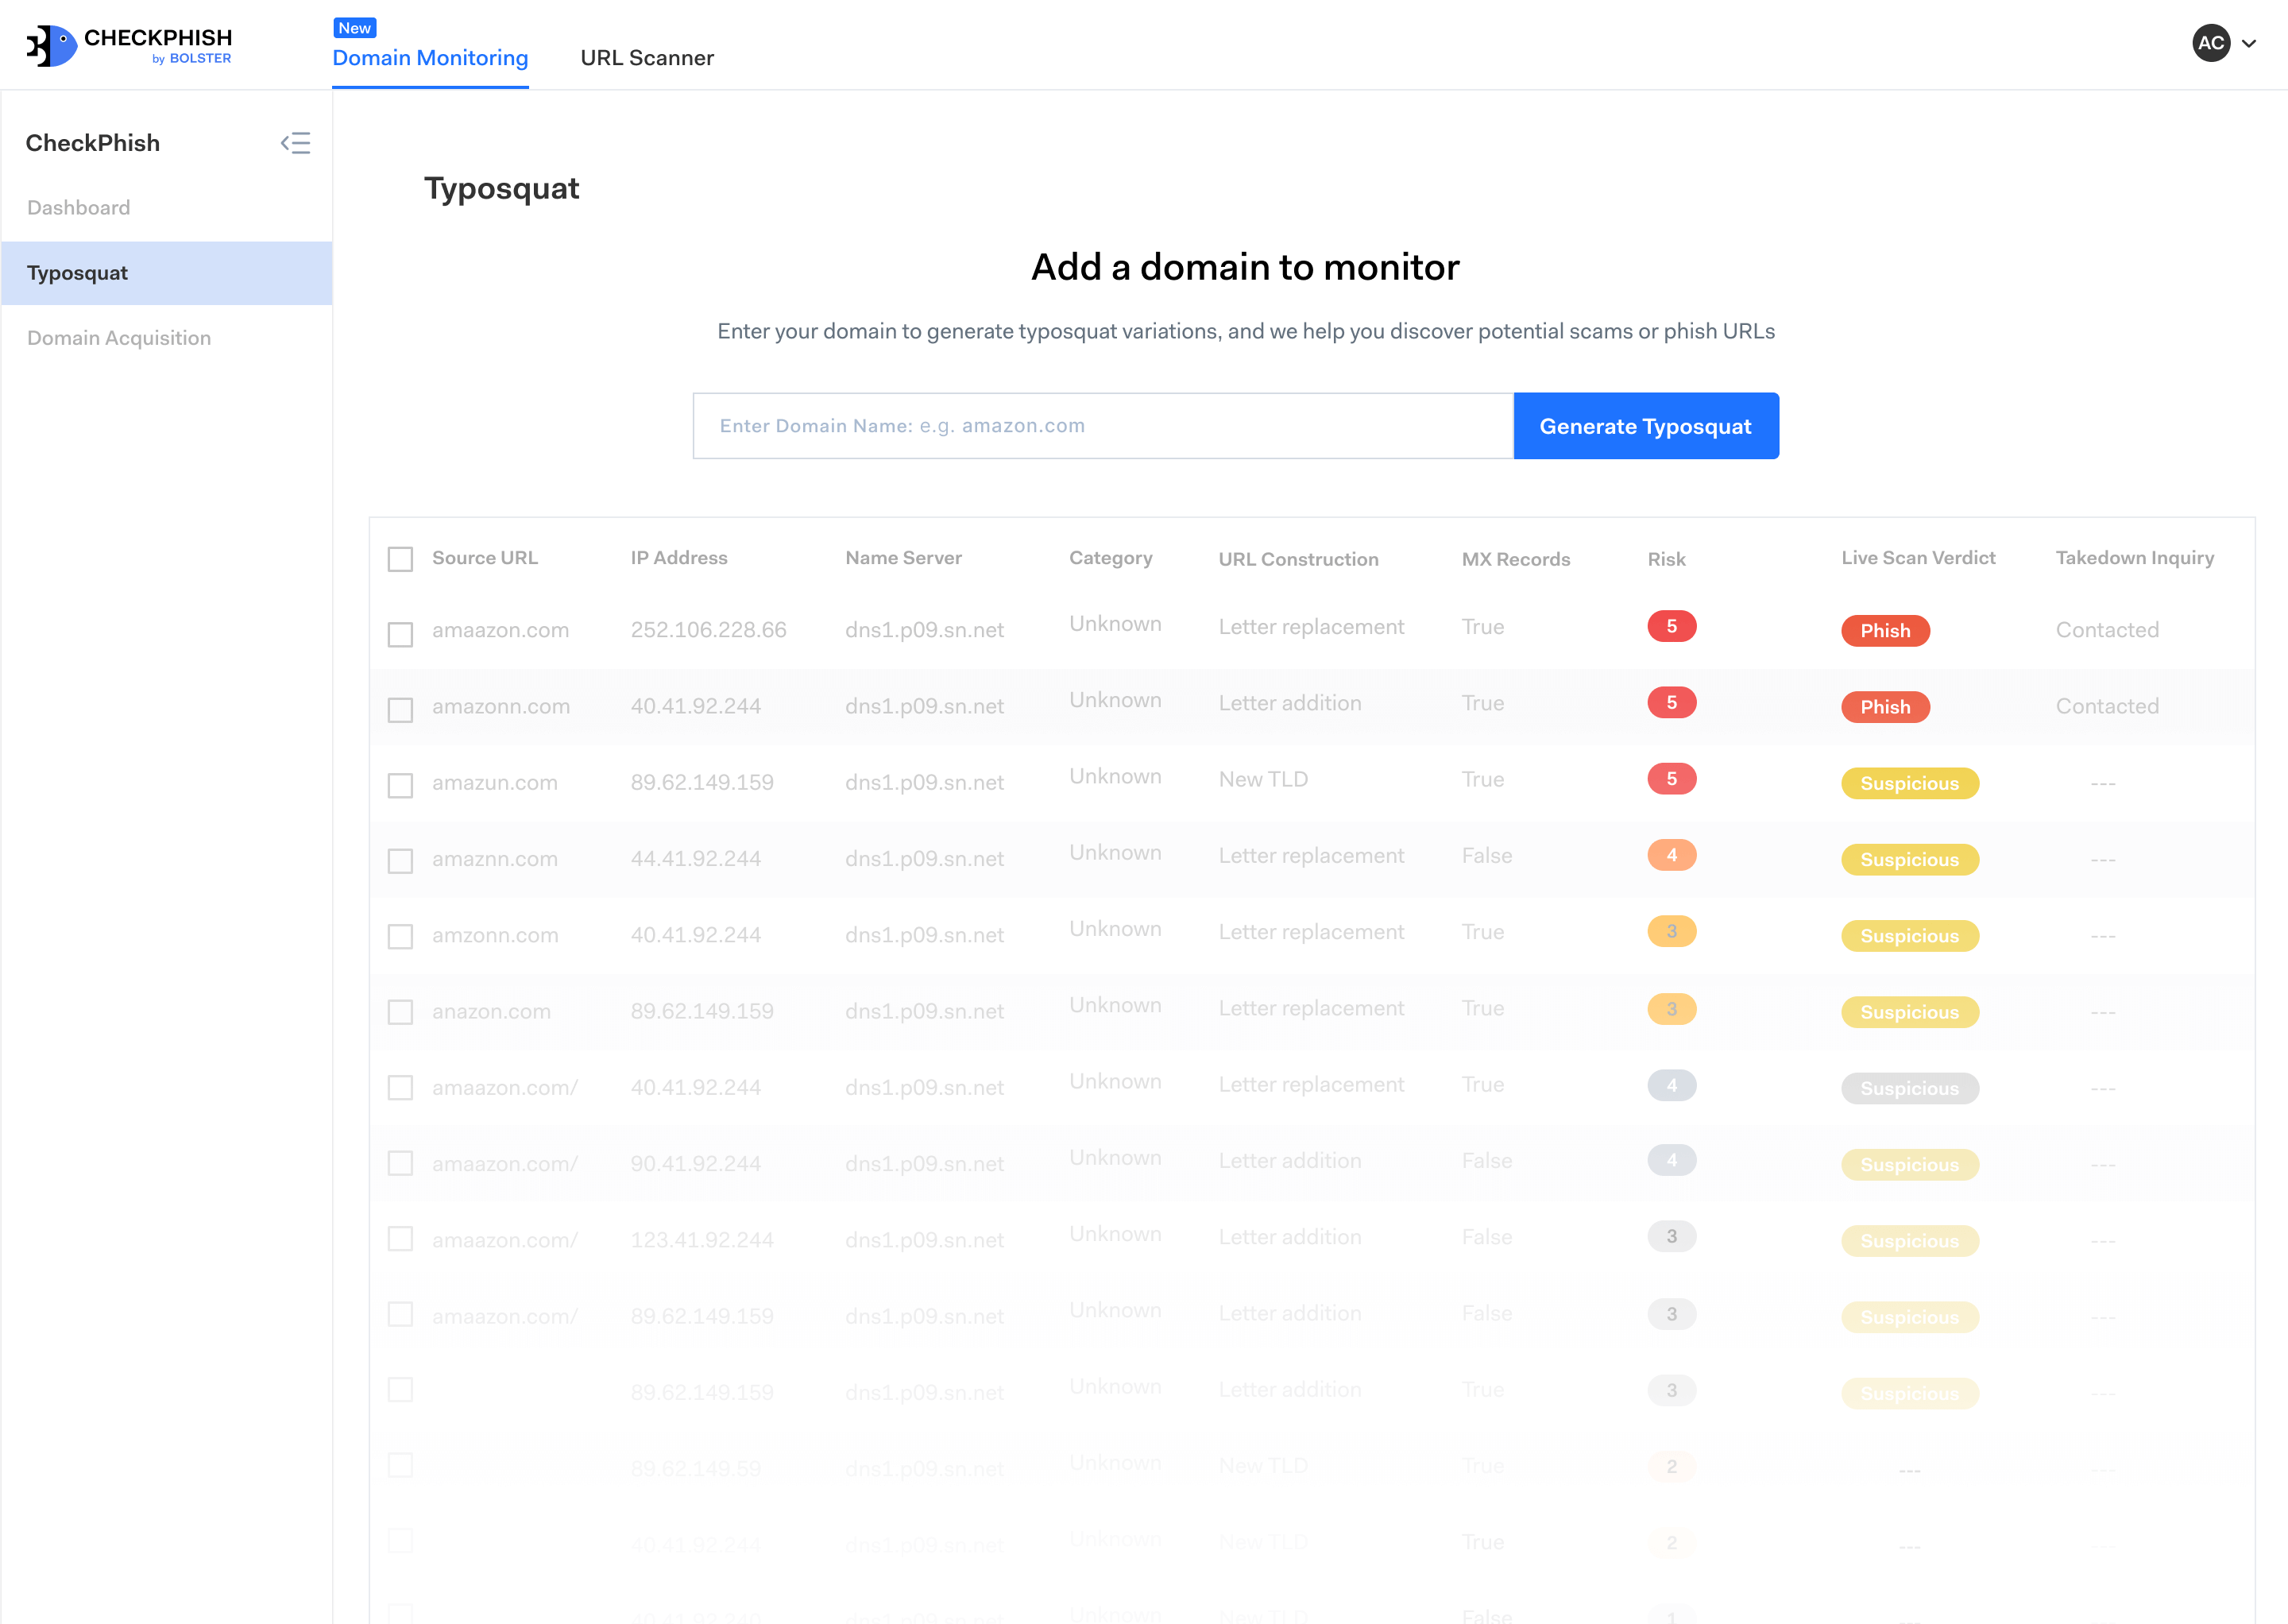Sort by the IP Address column header
Screen dimensions: 2288x1624
click(679, 558)
